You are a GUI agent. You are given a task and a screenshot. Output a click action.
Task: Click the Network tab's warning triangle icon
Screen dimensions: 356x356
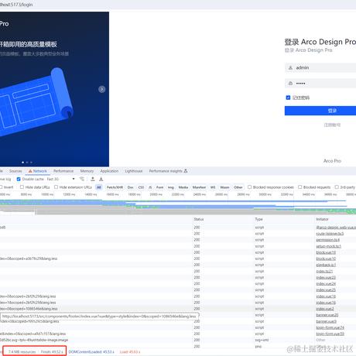[x=30, y=171]
